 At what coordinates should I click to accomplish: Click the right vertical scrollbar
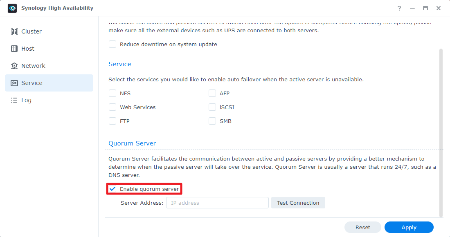coord(441,123)
